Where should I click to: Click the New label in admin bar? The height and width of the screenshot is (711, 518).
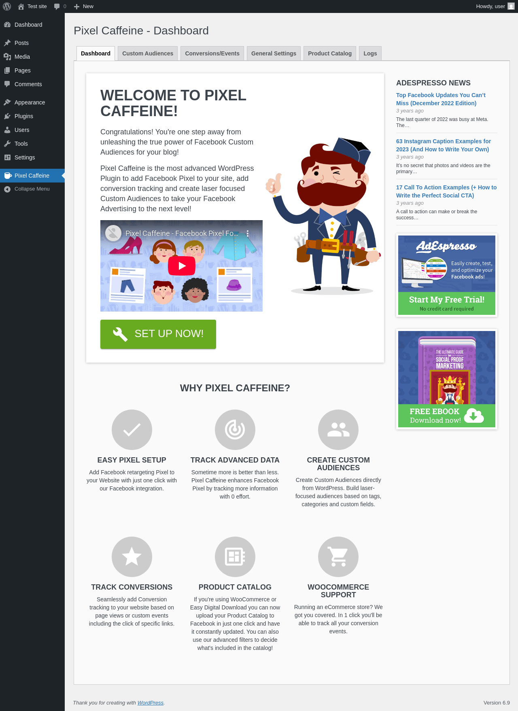88,6
